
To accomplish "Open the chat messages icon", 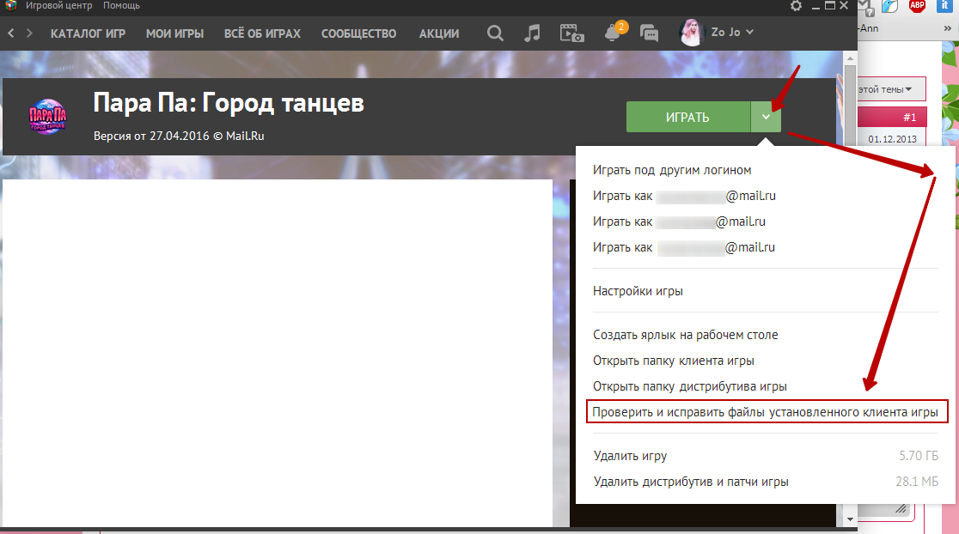I will point(650,33).
